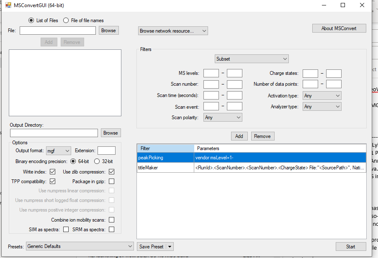Expand the Save Preset arrow menu

170,247
